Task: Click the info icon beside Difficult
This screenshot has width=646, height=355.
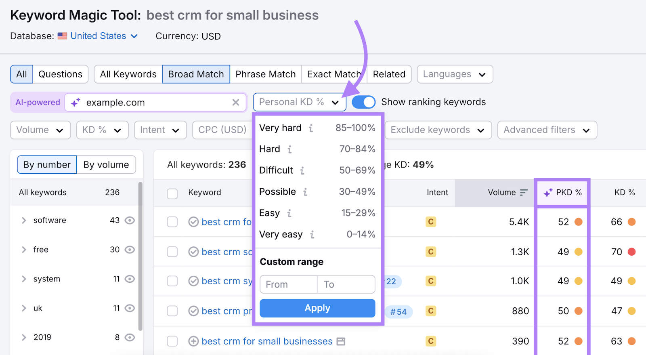Action: pyautogui.click(x=302, y=170)
